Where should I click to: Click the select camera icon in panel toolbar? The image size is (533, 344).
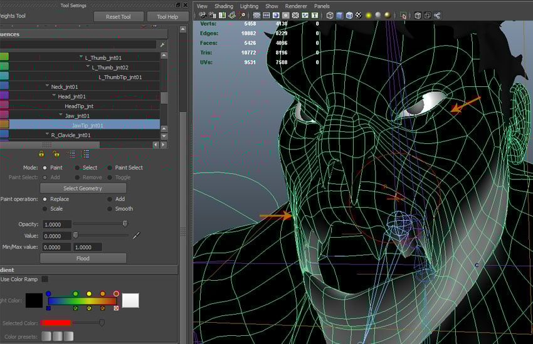coord(203,16)
